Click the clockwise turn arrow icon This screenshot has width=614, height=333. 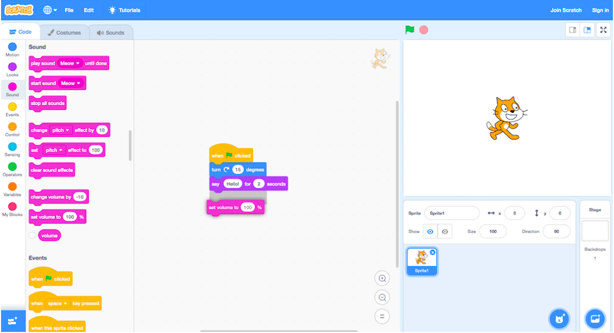pos(227,170)
